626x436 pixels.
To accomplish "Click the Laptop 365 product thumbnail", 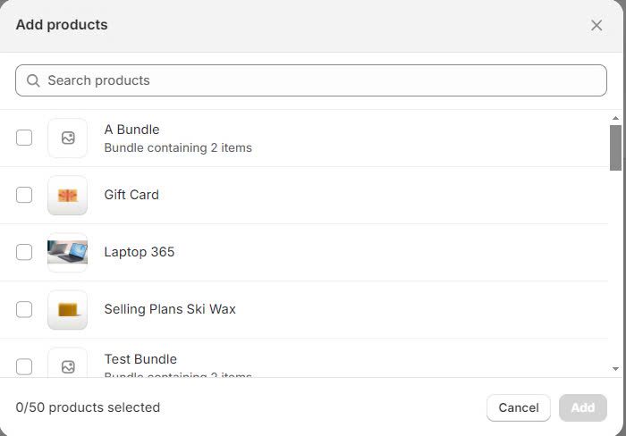I will click(68, 253).
